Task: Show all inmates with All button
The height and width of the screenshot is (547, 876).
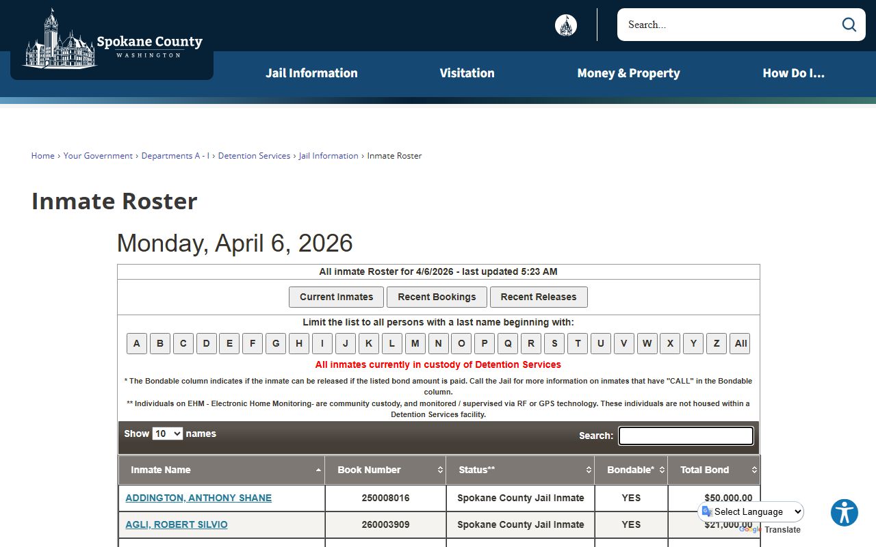Action: click(x=740, y=343)
